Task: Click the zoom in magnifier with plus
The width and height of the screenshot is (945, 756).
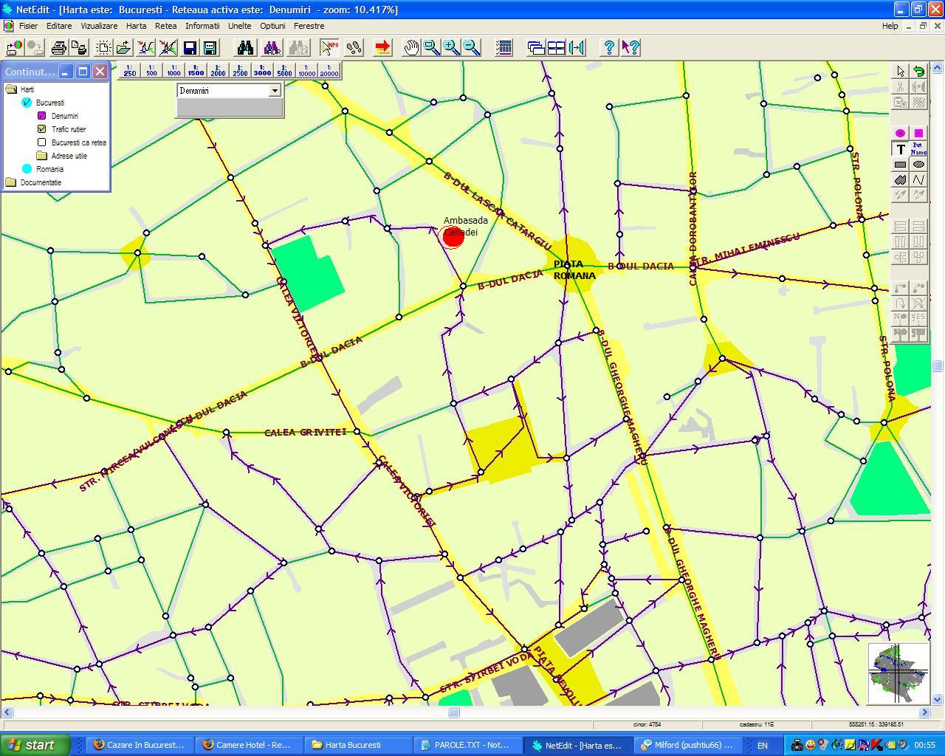Action: click(x=451, y=48)
